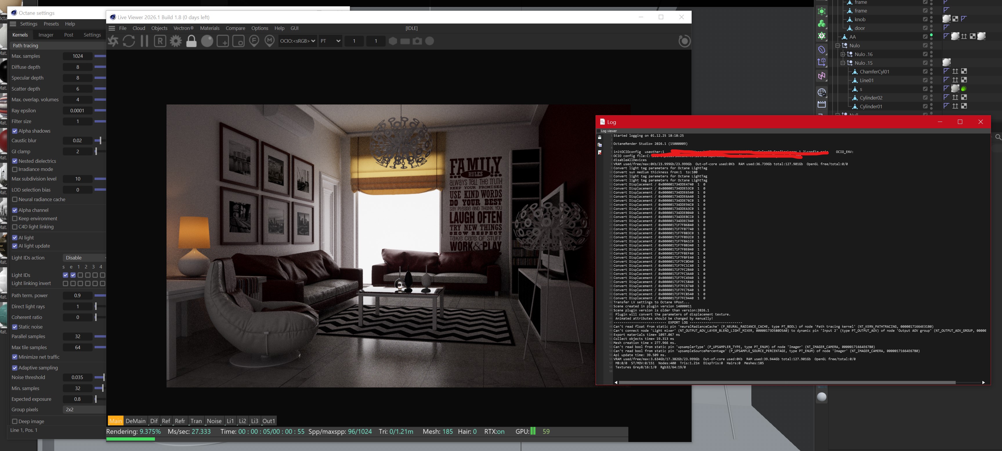Switch to the Imager tab
This screenshot has height=451, width=1002.
[x=46, y=35]
